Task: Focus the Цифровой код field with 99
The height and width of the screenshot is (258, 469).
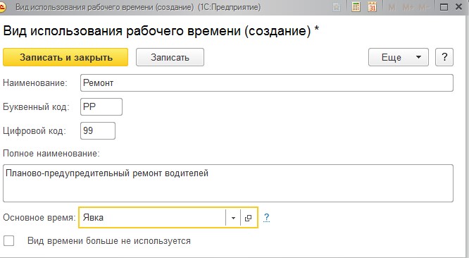Action: click(98, 131)
